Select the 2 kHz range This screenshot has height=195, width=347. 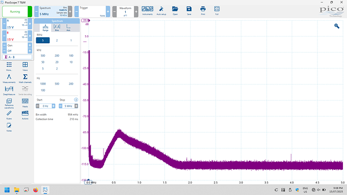[57, 68]
